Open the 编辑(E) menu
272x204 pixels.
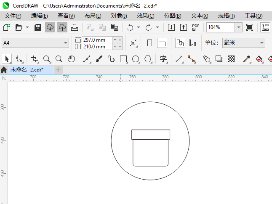[x=40, y=16]
